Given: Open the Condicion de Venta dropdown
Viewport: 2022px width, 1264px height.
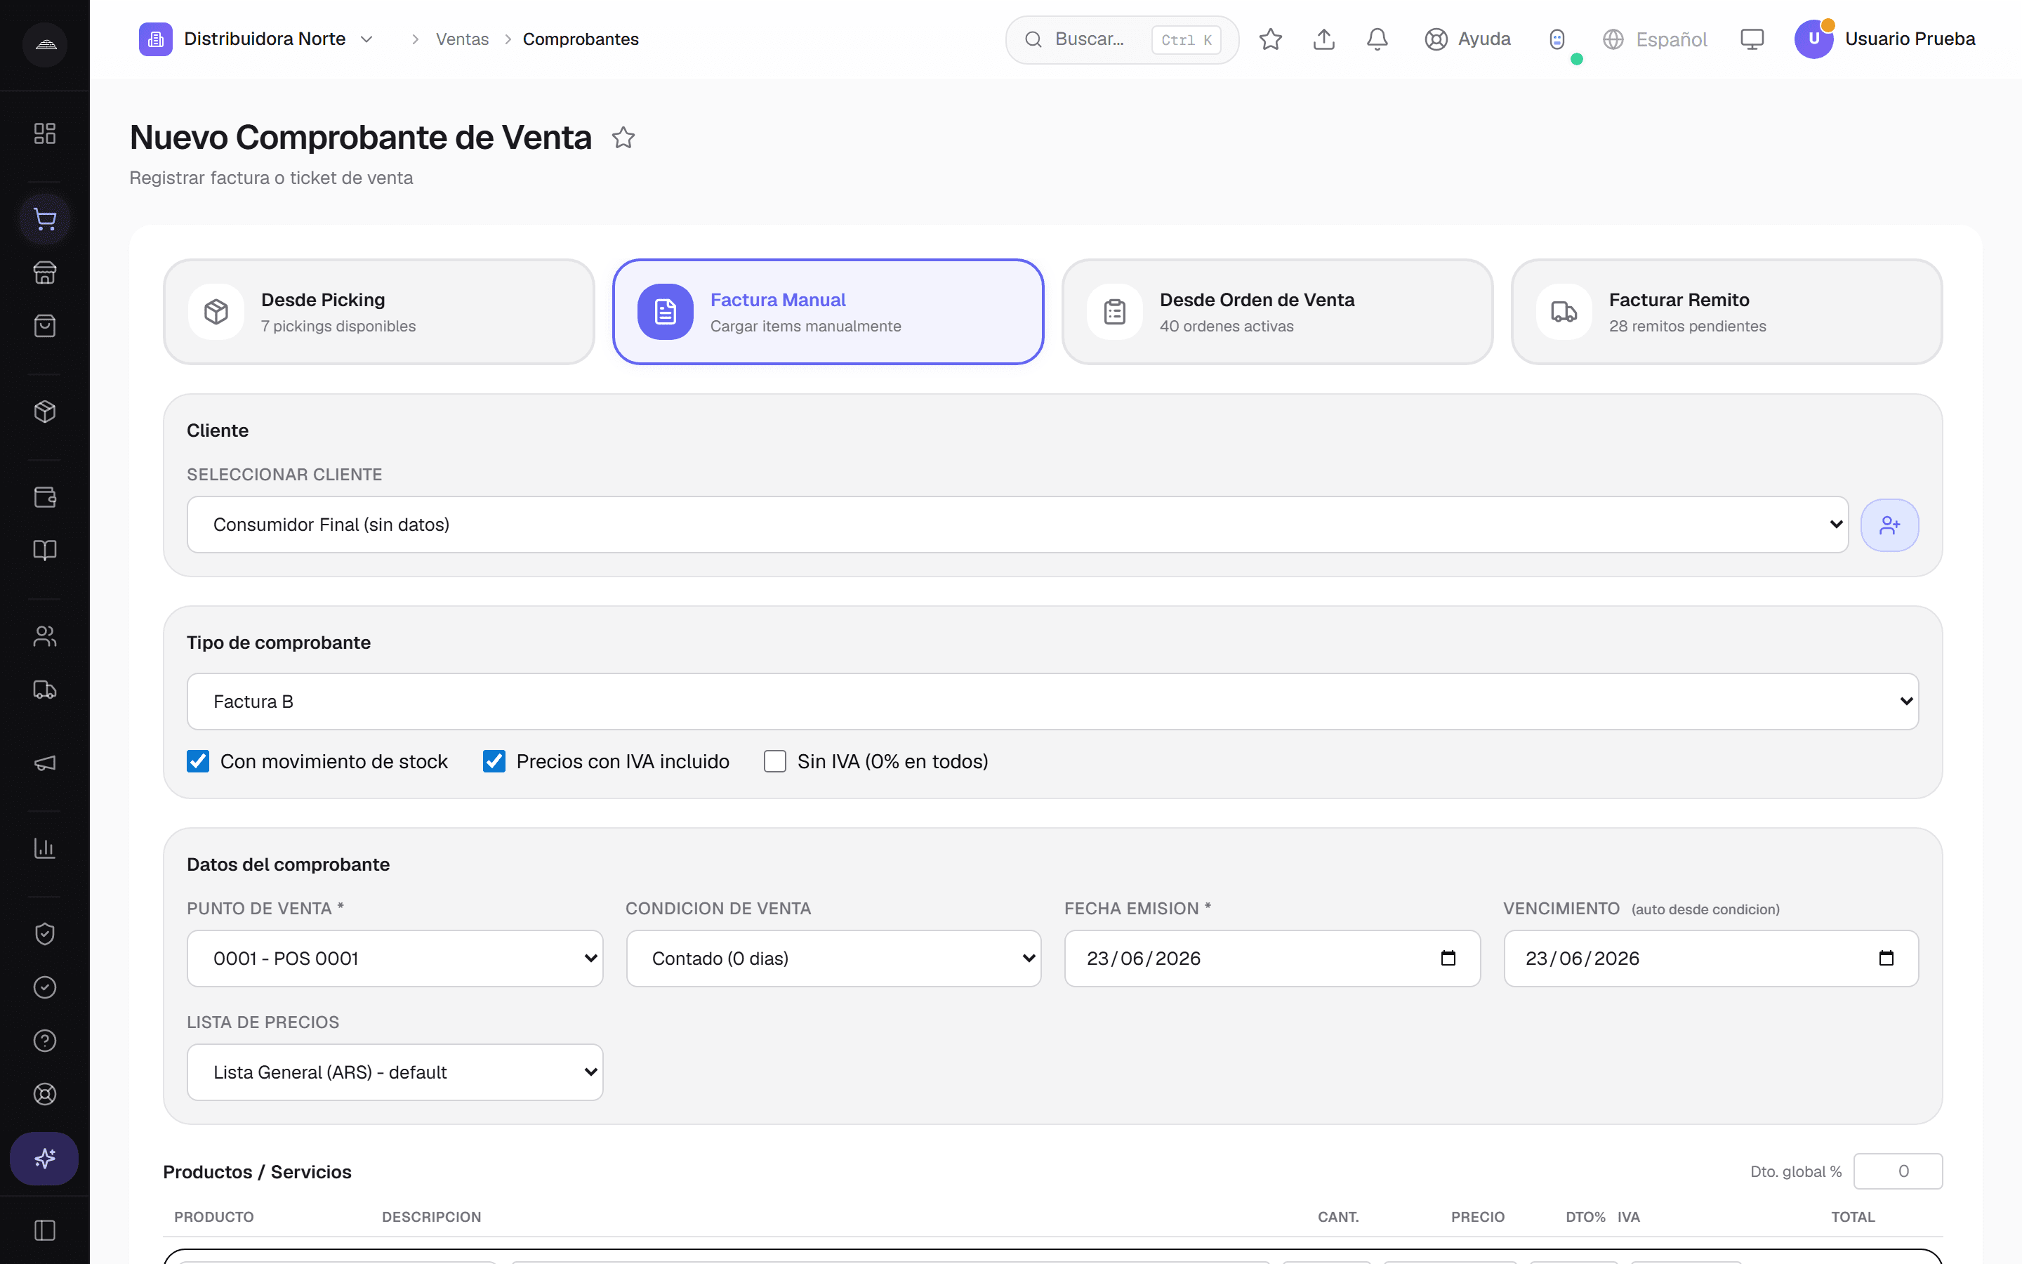Looking at the screenshot, I should [833, 958].
